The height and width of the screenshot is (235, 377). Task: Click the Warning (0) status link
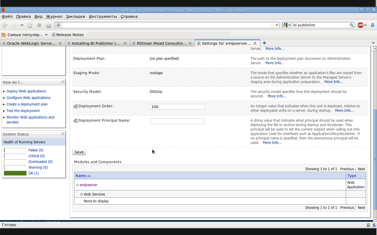click(38, 167)
